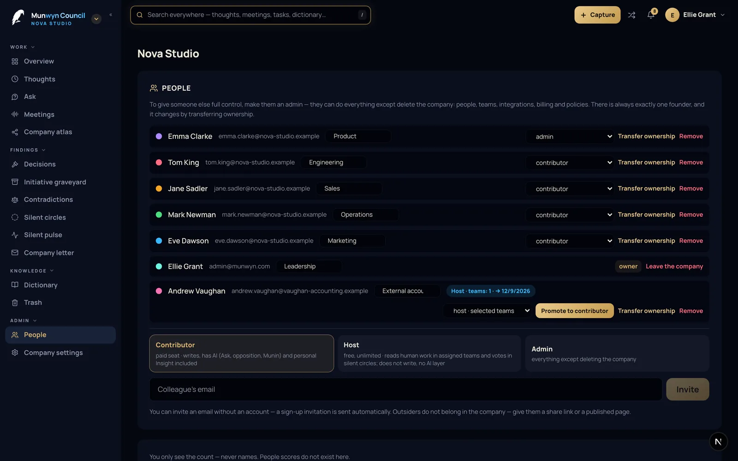The image size is (738, 461).
Task: Click the Colleague's email input
Action: click(x=406, y=390)
